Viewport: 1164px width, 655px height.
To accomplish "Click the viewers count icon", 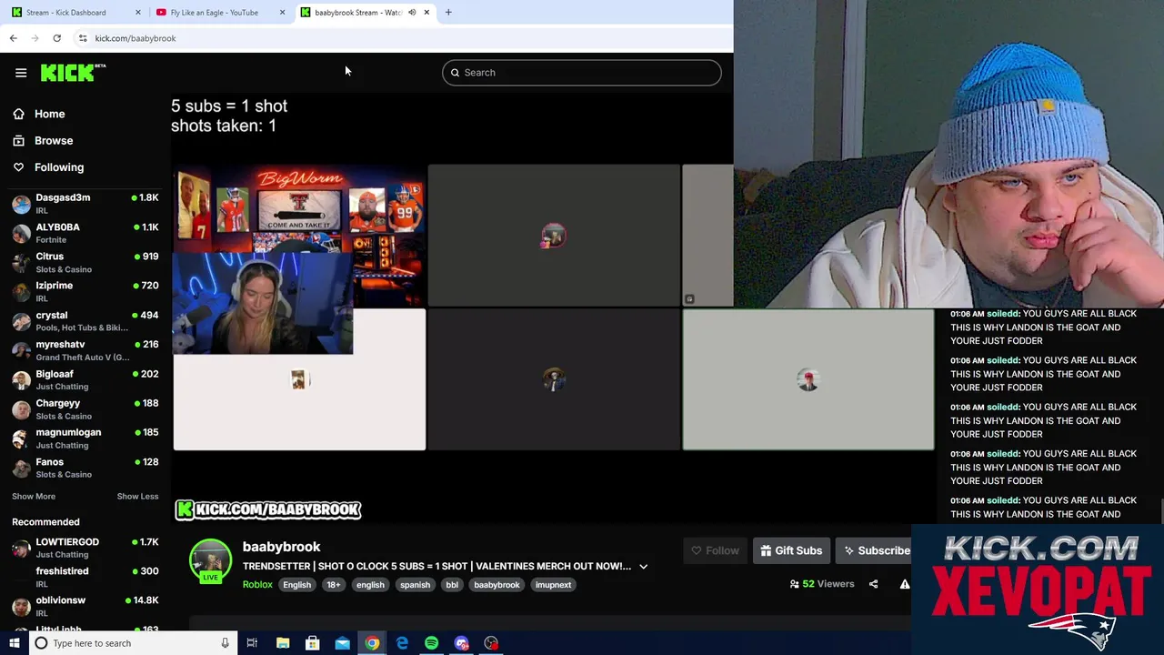I will [795, 584].
